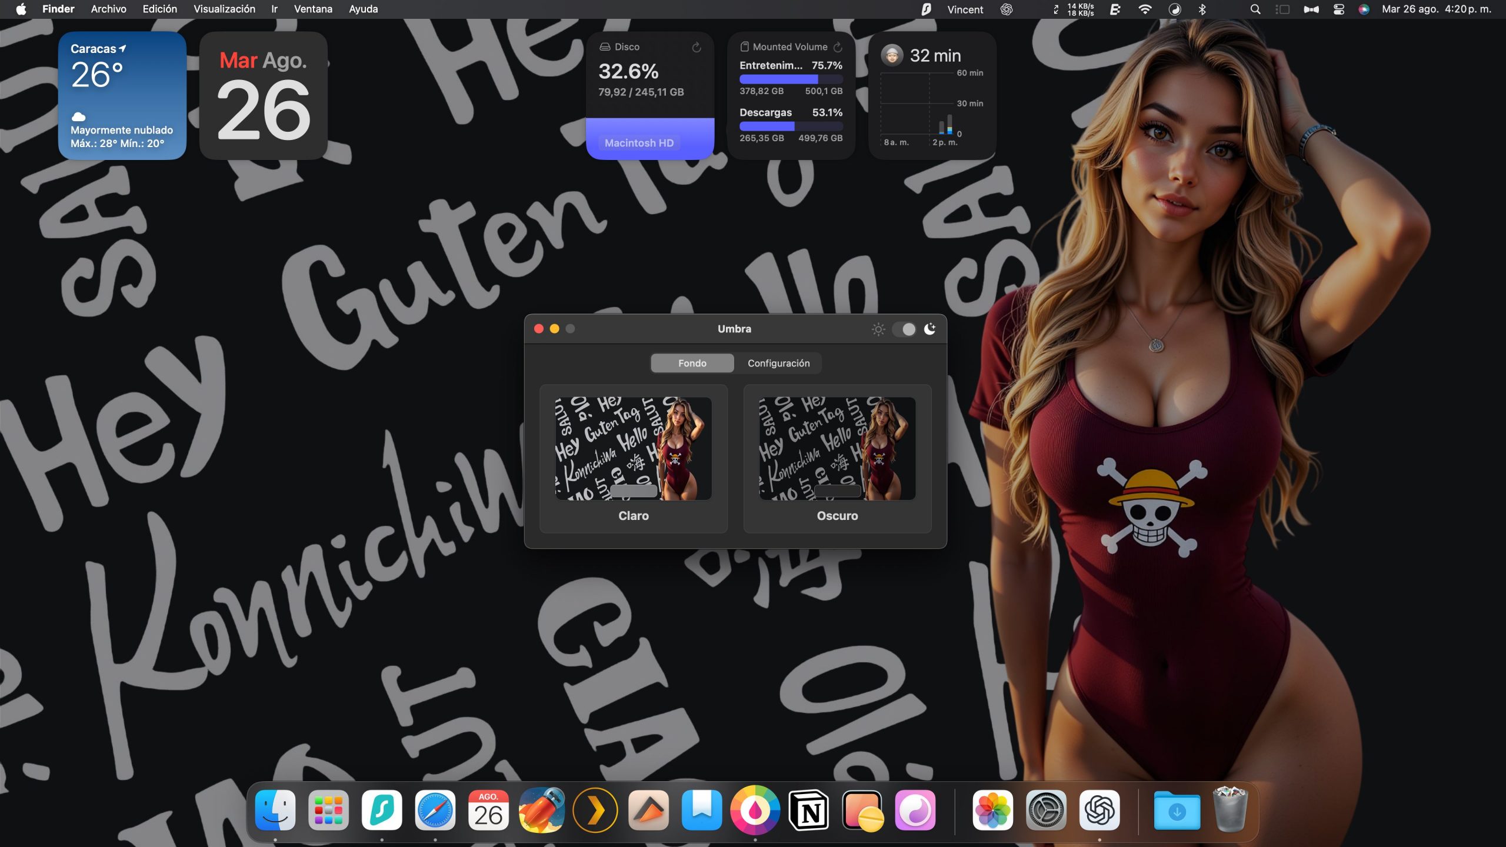Click the 32.6% disk usage value

628,71
